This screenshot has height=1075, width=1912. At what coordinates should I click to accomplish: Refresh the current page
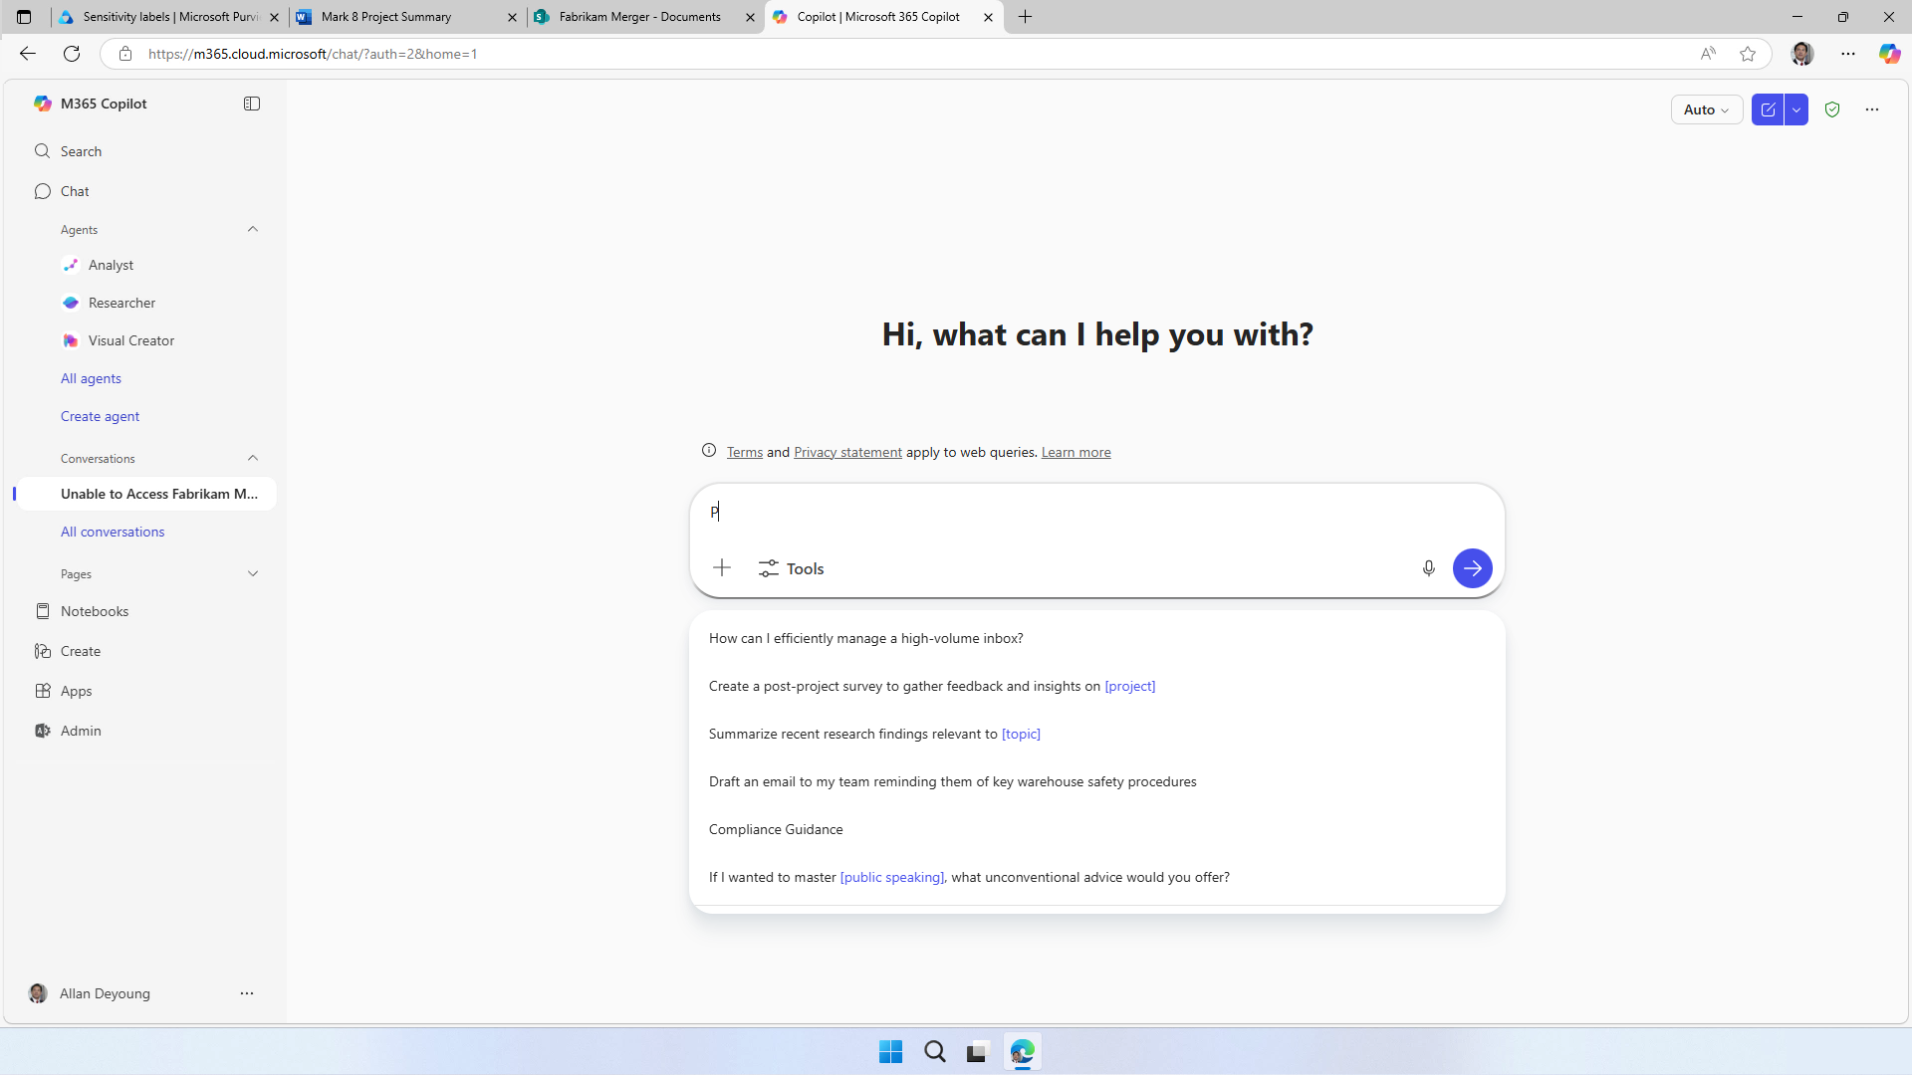(x=72, y=54)
